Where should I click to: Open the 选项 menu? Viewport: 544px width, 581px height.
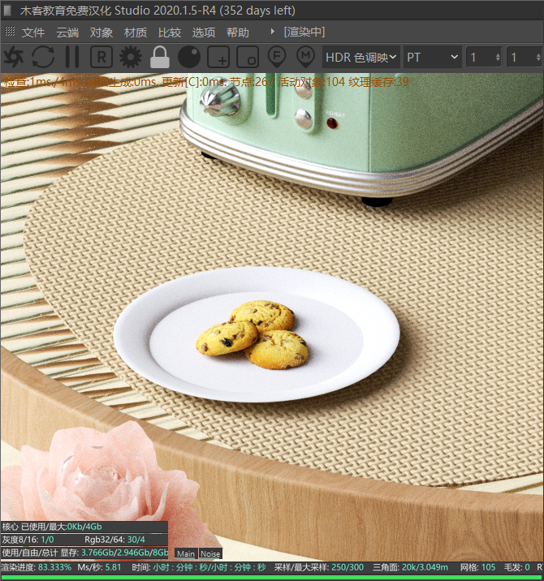tap(204, 32)
